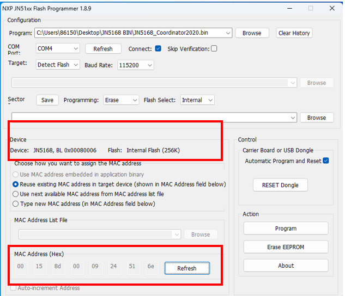The width and height of the screenshot is (345, 296).
Task: Click the MAC byte field 51
Action: click(134, 268)
